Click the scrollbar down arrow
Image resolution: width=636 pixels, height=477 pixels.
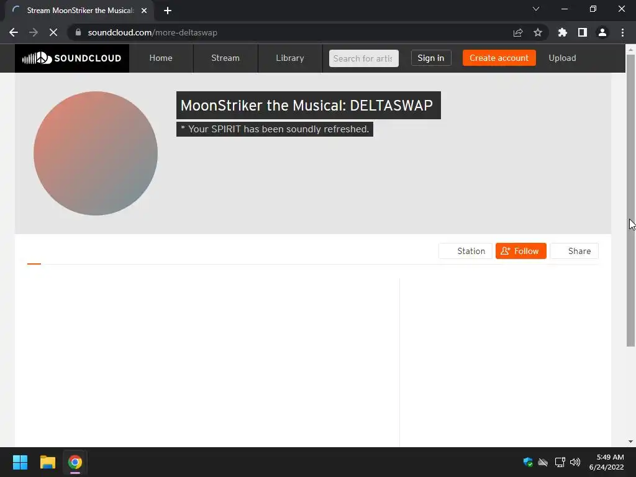coord(630,442)
